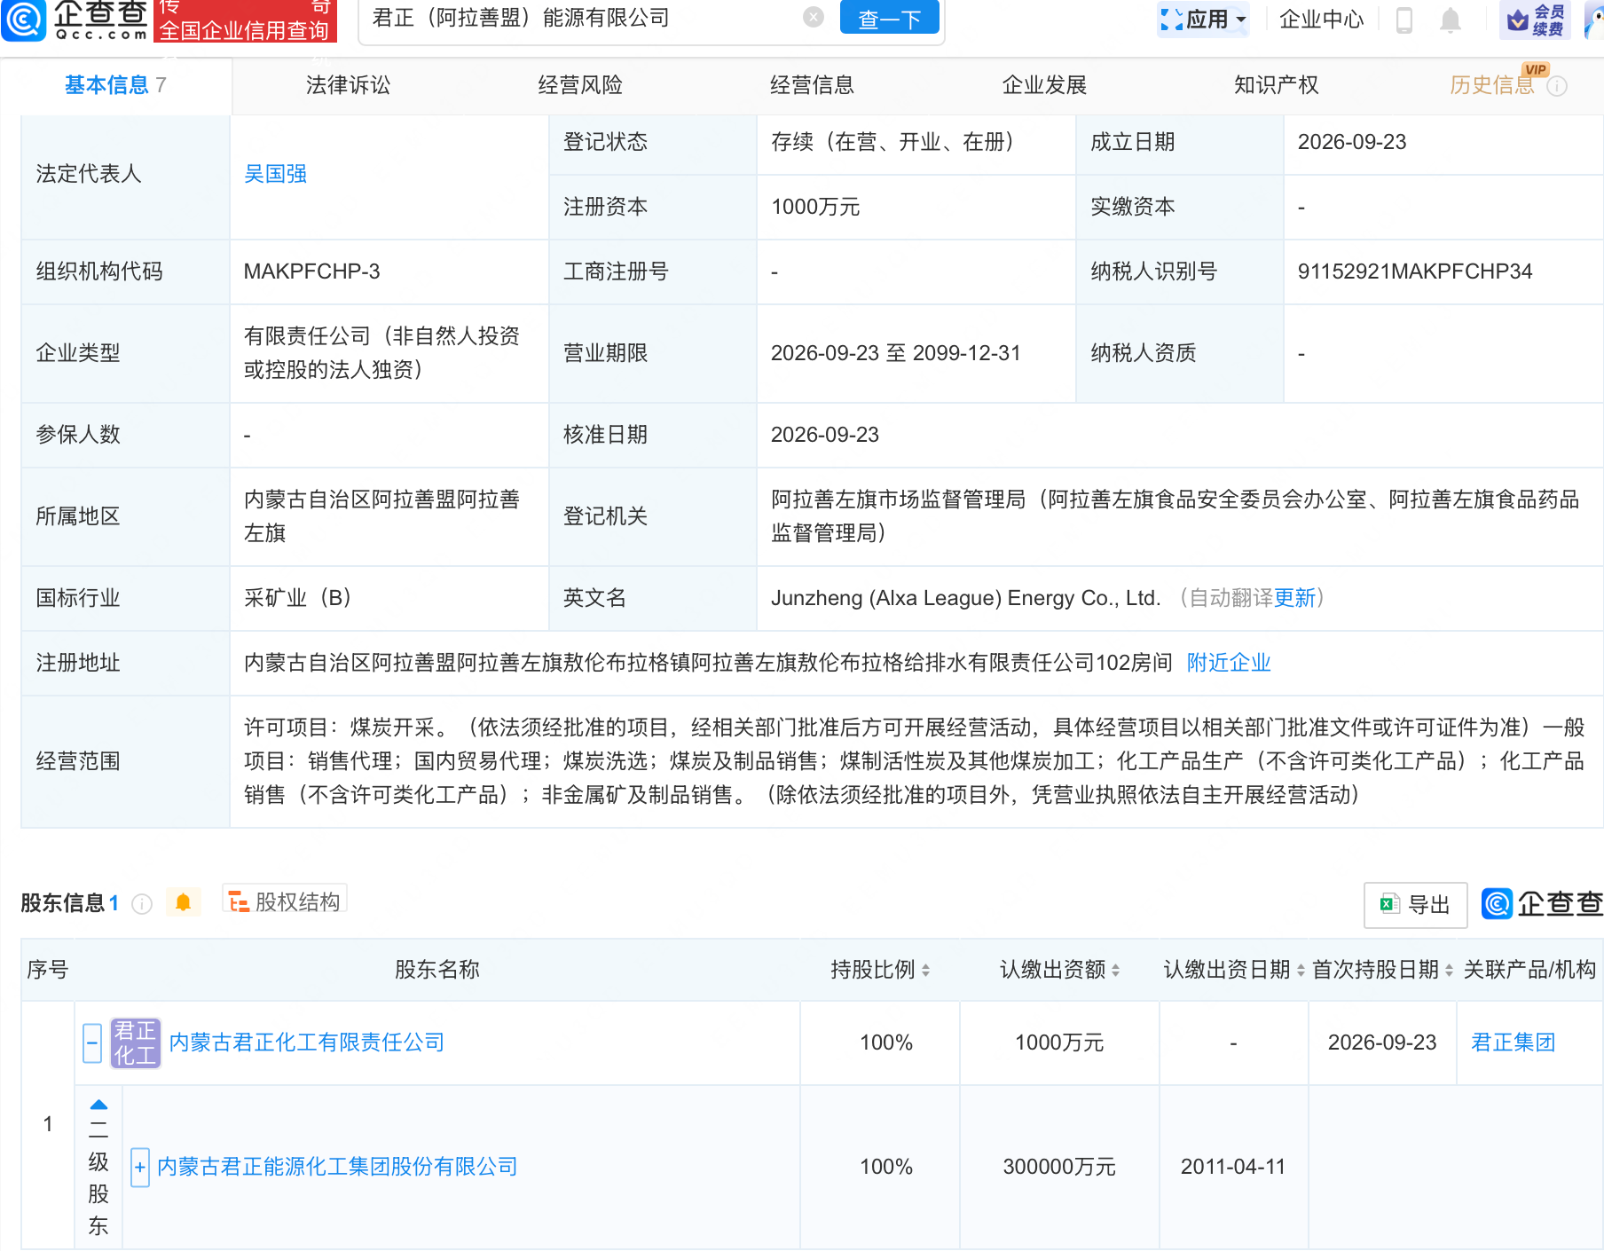1604x1251 pixels.
Task: Click industry value 采矿业（B）
Action: click(x=302, y=598)
